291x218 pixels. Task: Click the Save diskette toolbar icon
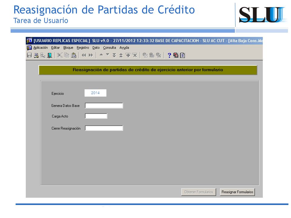[29, 55]
